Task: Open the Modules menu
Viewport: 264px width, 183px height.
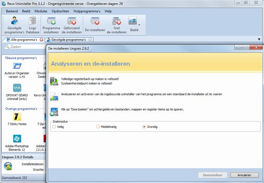Action: click(41, 11)
